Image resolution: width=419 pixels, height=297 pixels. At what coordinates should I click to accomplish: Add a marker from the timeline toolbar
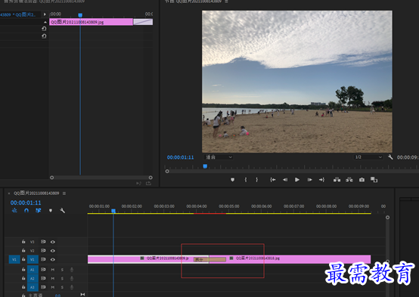pos(51,210)
